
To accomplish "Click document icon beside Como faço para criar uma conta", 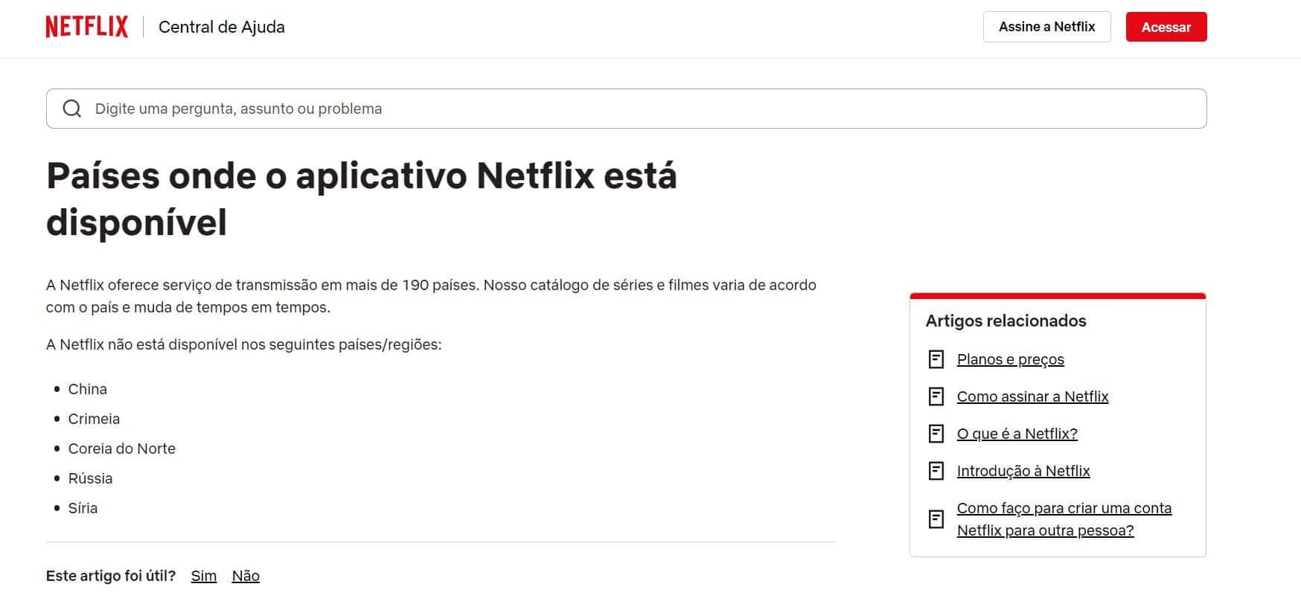I will coord(936,519).
